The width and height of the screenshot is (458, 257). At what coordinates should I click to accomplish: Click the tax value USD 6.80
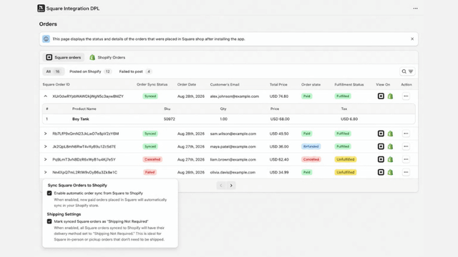pos(349,119)
